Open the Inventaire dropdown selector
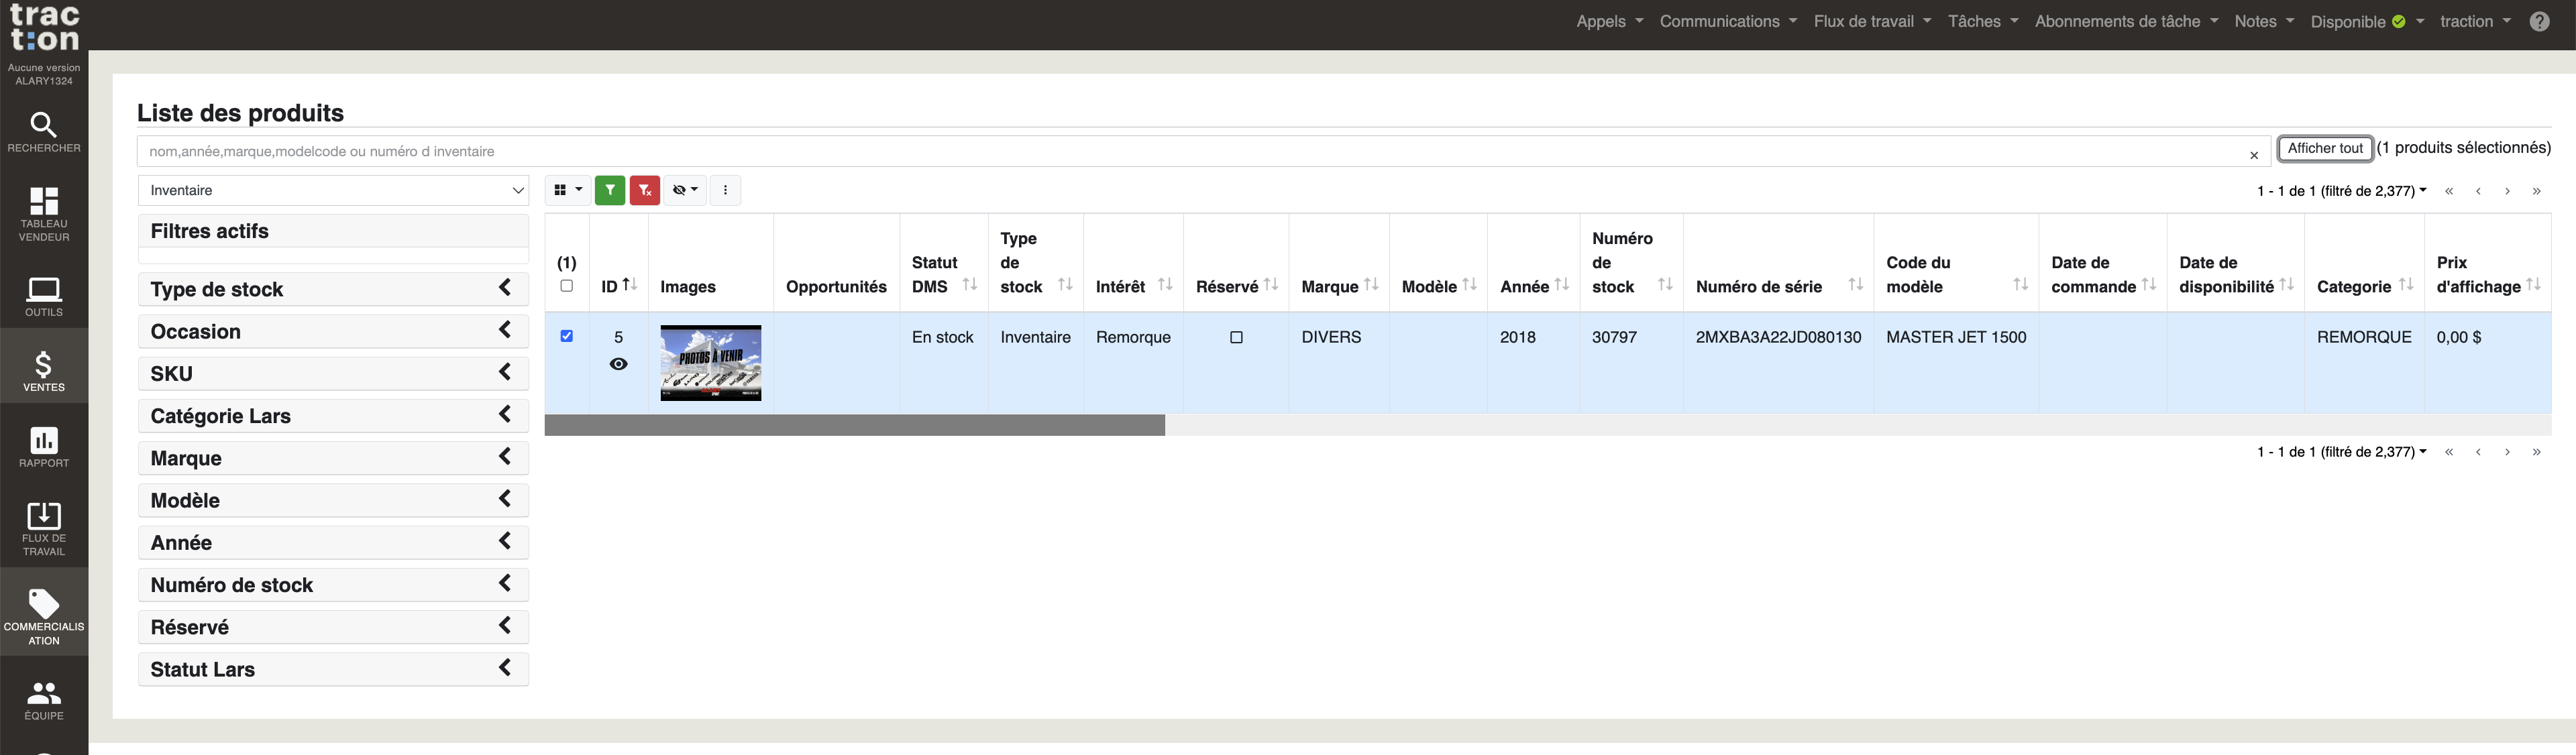Screen dimensions: 2576x755 (334, 190)
